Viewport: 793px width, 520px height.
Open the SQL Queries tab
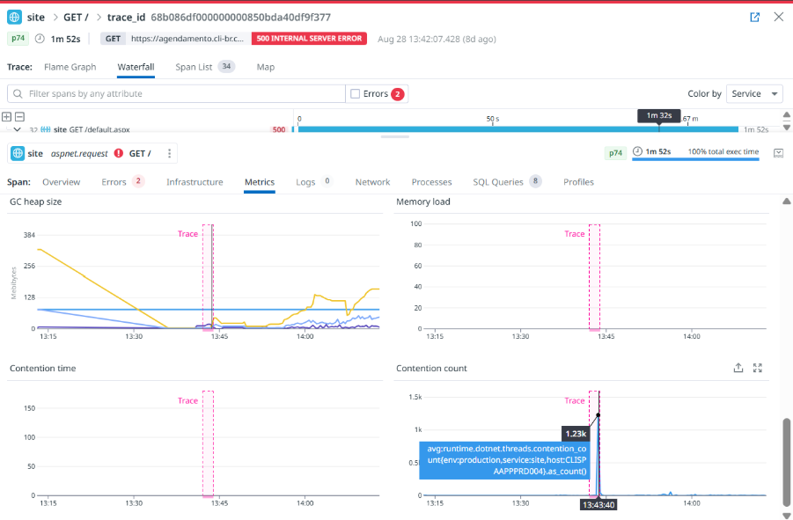coord(498,182)
